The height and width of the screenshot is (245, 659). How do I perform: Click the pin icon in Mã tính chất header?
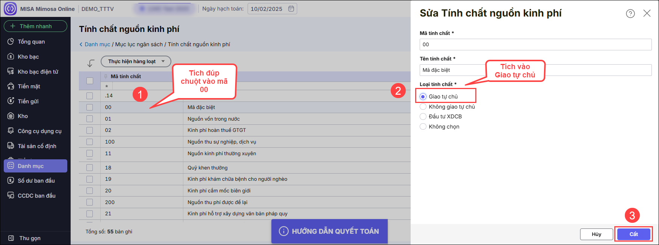(106, 76)
